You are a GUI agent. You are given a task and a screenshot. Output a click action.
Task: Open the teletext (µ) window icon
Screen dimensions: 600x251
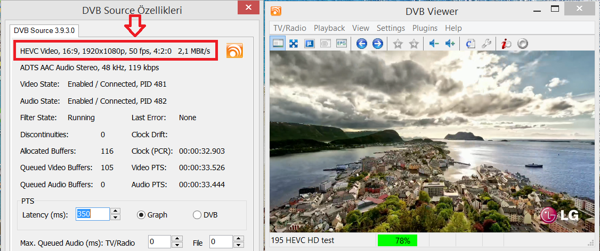309,44
